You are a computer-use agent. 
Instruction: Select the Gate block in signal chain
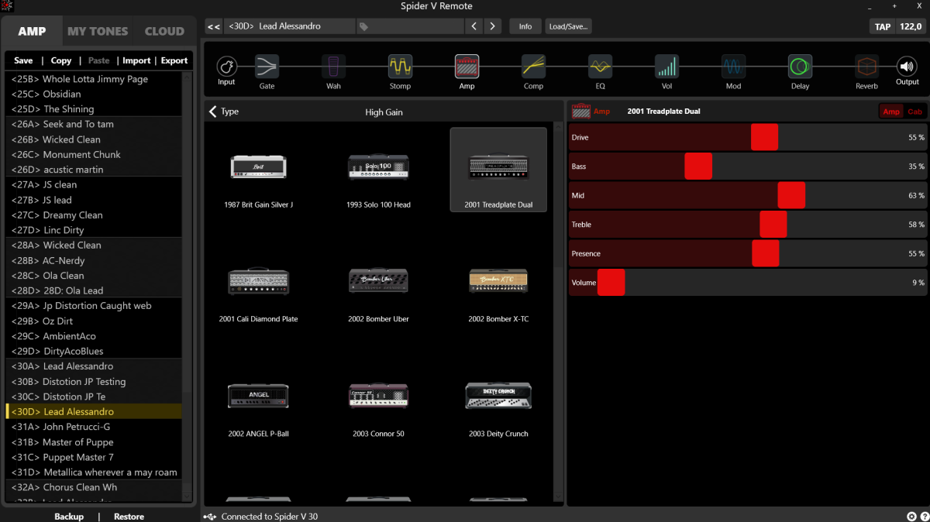pyautogui.click(x=267, y=67)
